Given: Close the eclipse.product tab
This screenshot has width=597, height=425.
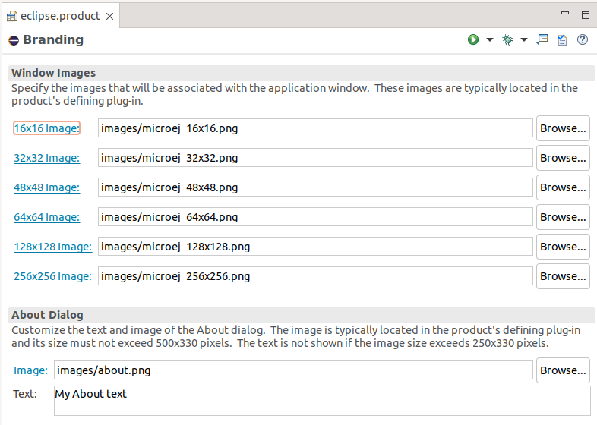Looking at the screenshot, I should [109, 16].
